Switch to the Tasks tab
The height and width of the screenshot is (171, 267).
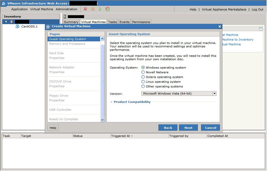pyautogui.click(x=112, y=22)
